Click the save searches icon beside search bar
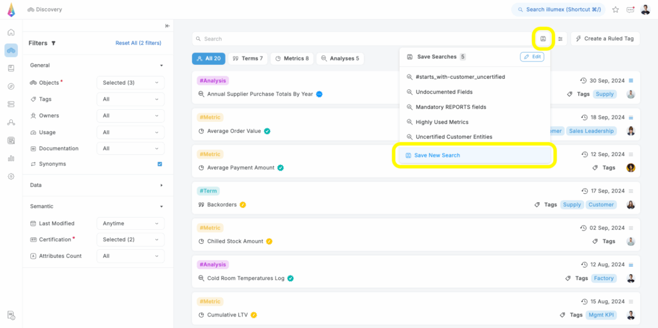This screenshot has width=658, height=328. 543,39
